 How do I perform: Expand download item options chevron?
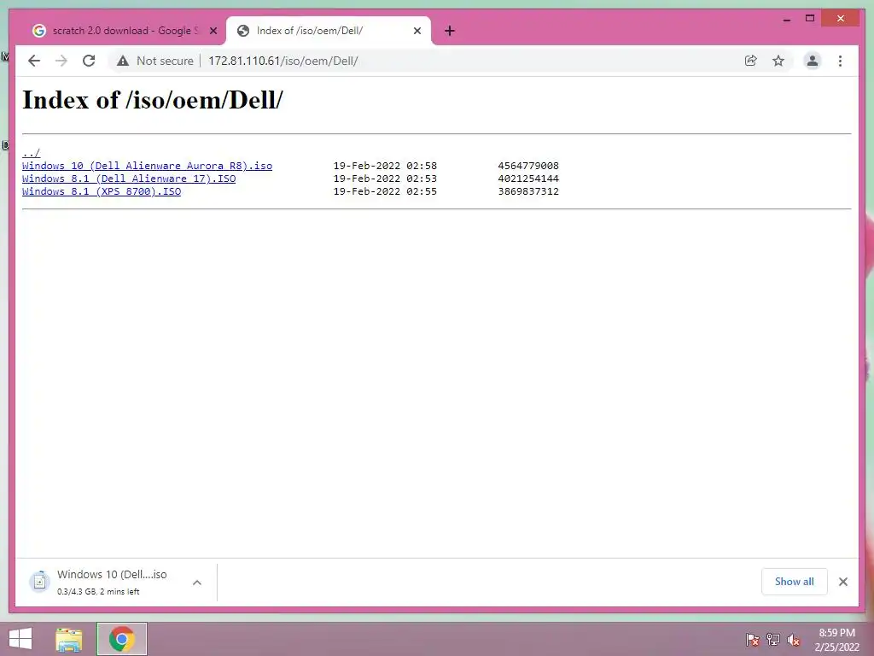tap(197, 583)
